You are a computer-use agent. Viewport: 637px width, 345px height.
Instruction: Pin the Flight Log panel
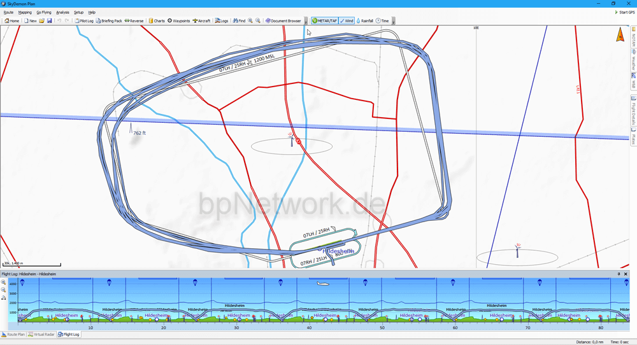619,274
